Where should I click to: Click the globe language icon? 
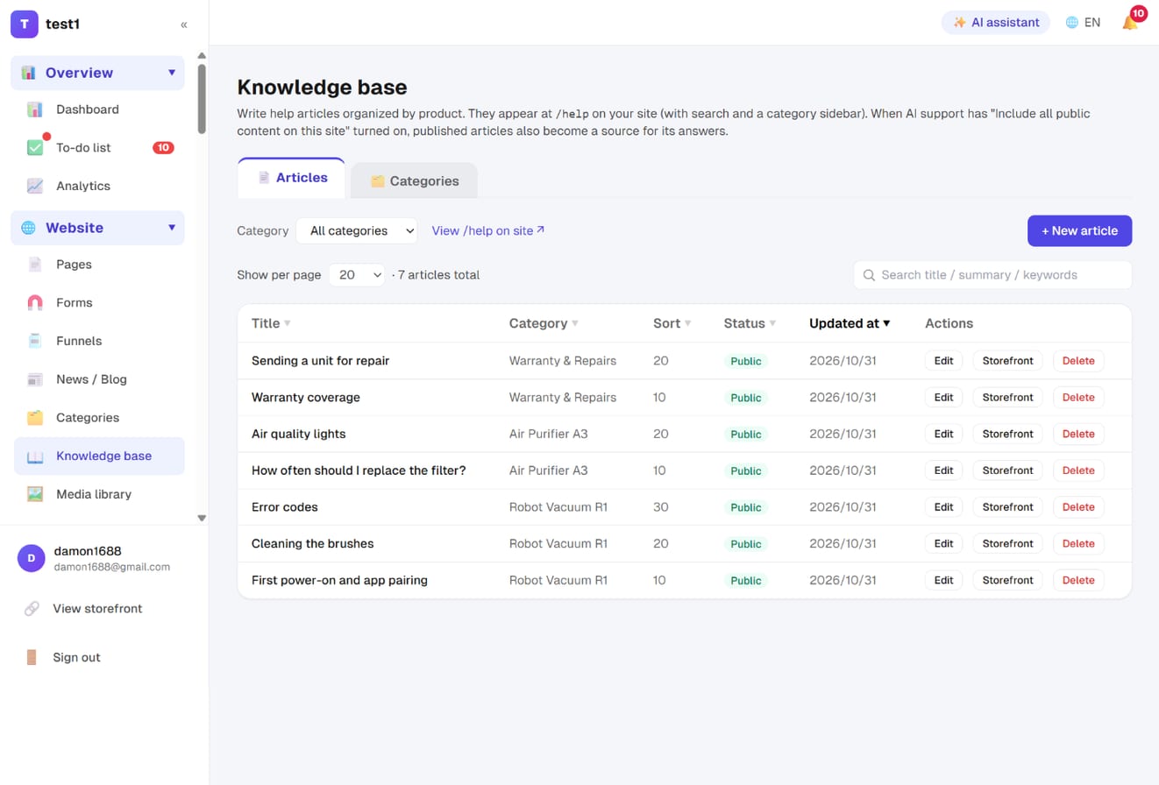coord(1071,23)
